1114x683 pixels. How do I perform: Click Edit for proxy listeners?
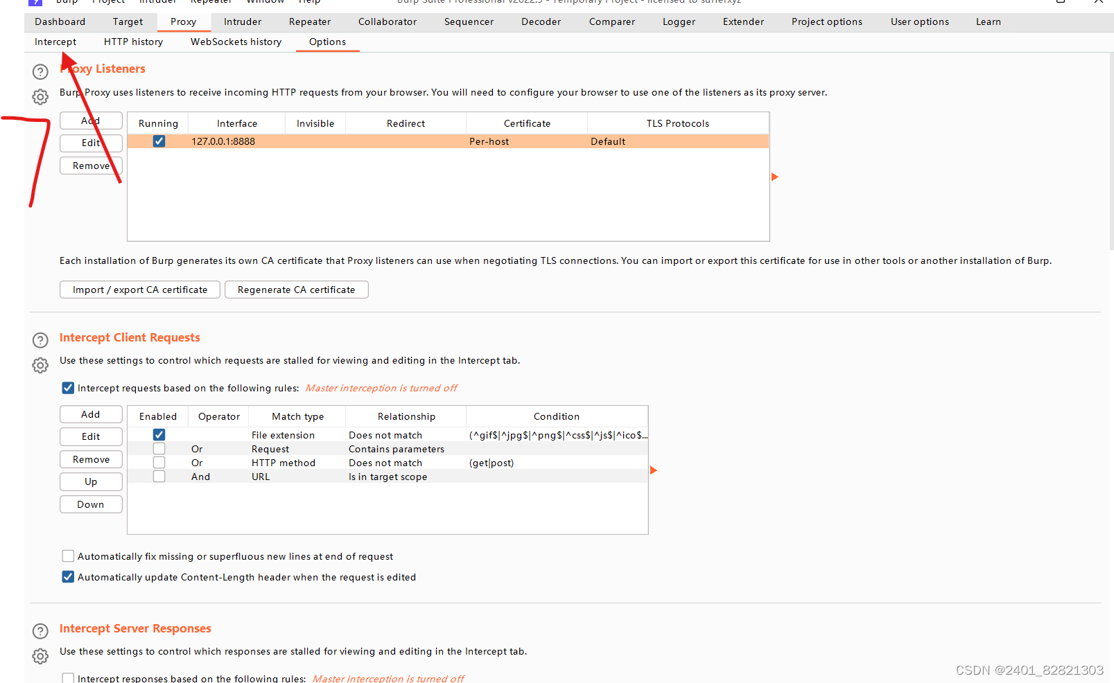[91, 143]
